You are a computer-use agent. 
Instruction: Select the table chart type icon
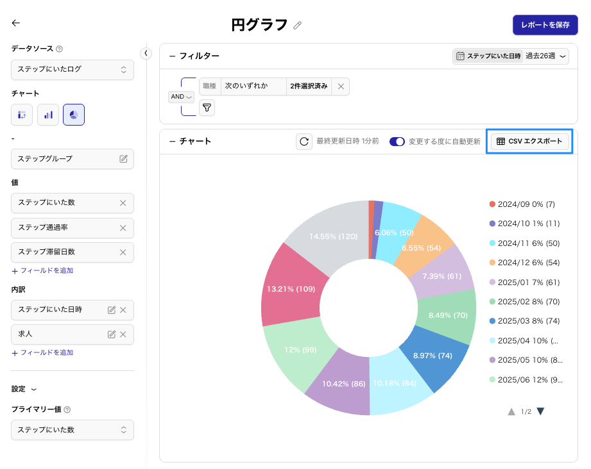[22, 115]
